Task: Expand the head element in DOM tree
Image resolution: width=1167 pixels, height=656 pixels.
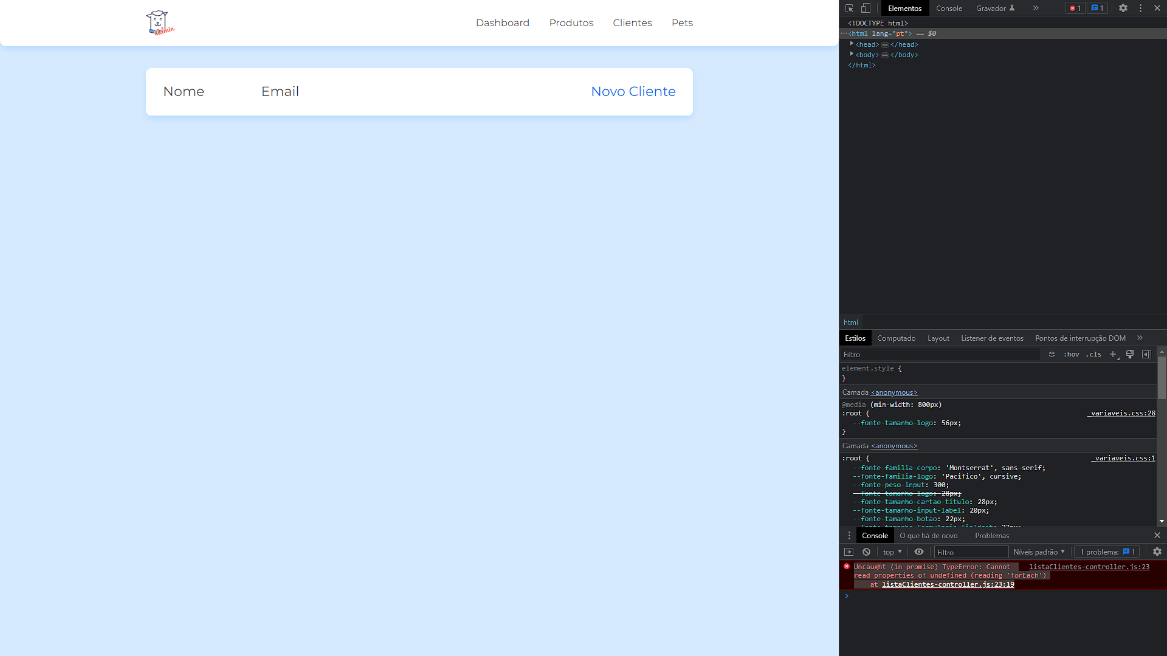Action: pos(852,44)
